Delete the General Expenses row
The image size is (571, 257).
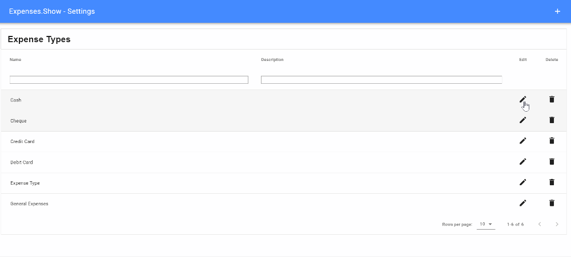point(552,203)
